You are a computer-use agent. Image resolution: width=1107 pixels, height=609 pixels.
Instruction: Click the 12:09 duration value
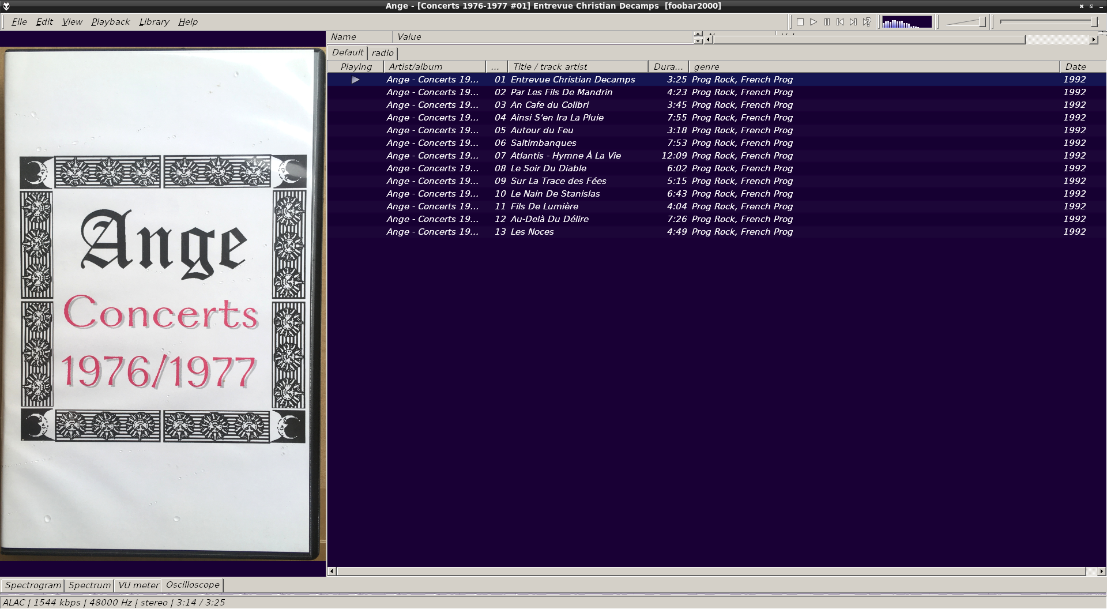pos(674,156)
